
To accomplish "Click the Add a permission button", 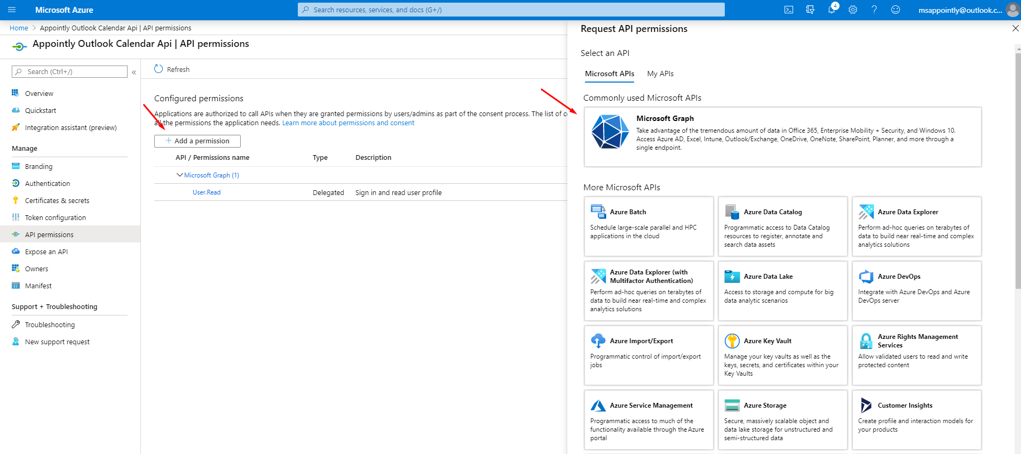I will (197, 141).
